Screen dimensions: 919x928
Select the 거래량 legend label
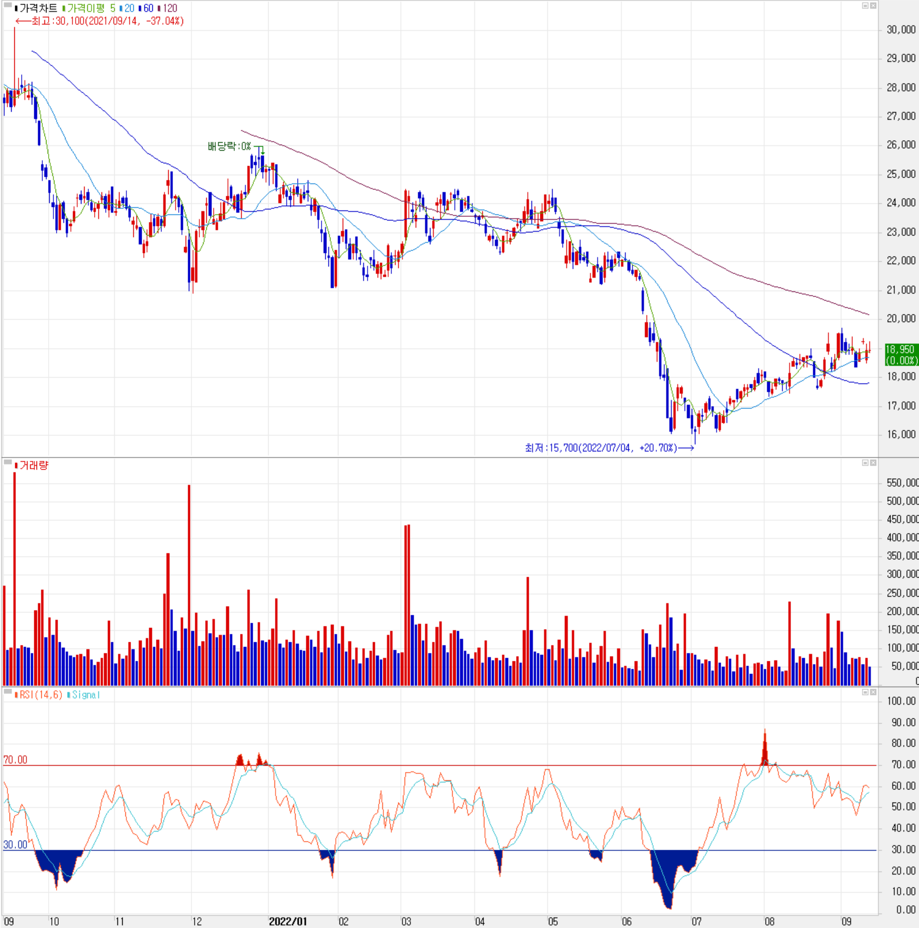(x=32, y=466)
